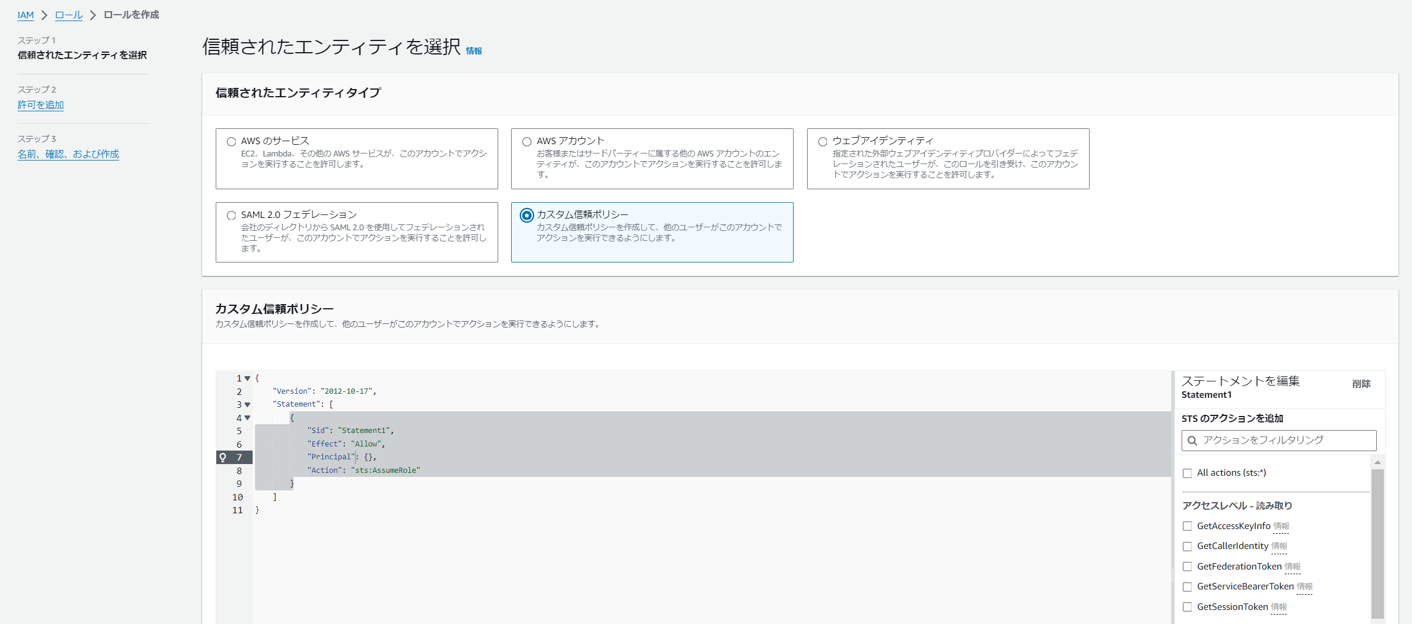Click the scroll-up arrow of actions list

[x=1377, y=463]
